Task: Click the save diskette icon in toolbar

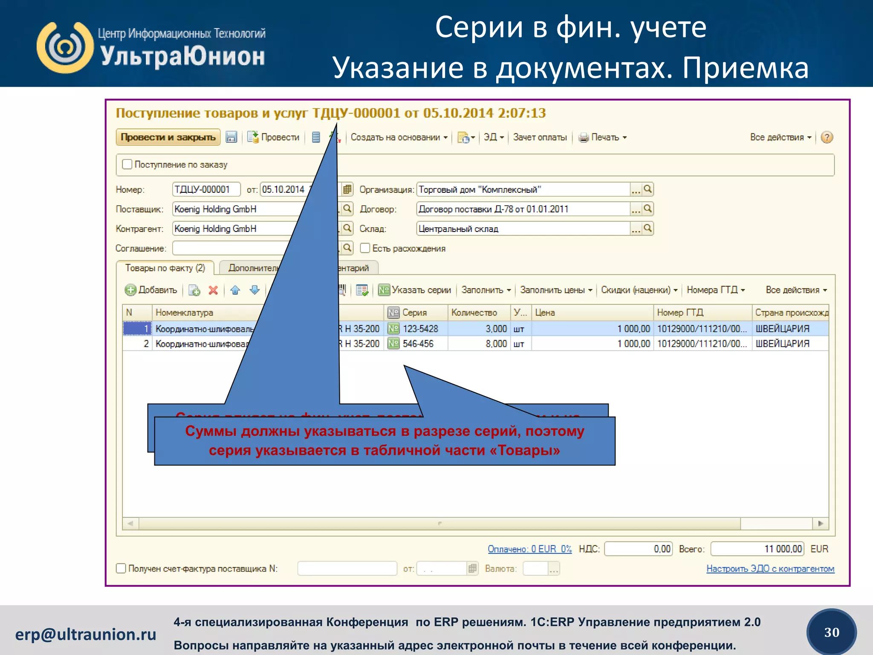Action: (231, 137)
